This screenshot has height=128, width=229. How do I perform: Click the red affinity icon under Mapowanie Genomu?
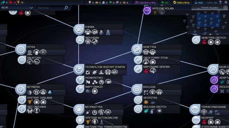point(146,71)
